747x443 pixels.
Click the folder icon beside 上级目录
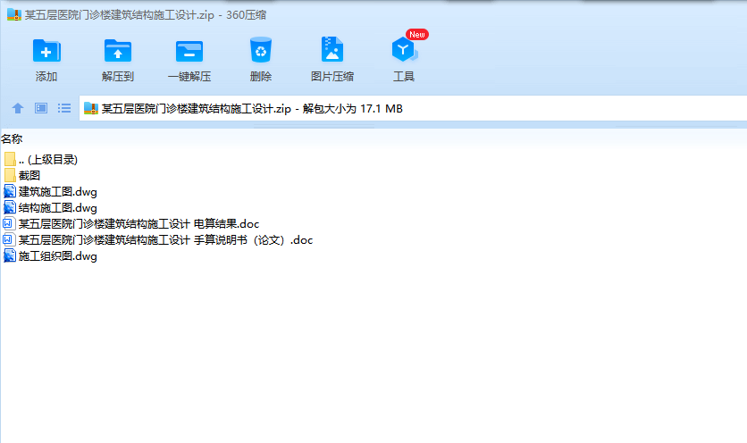click(10, 159)
